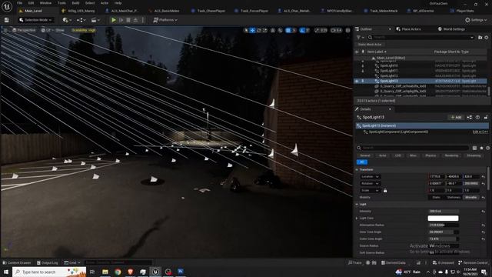Screen dimensions: 492x277
Task: Click the Stop simulation button
Action: (x=128, y=20)
